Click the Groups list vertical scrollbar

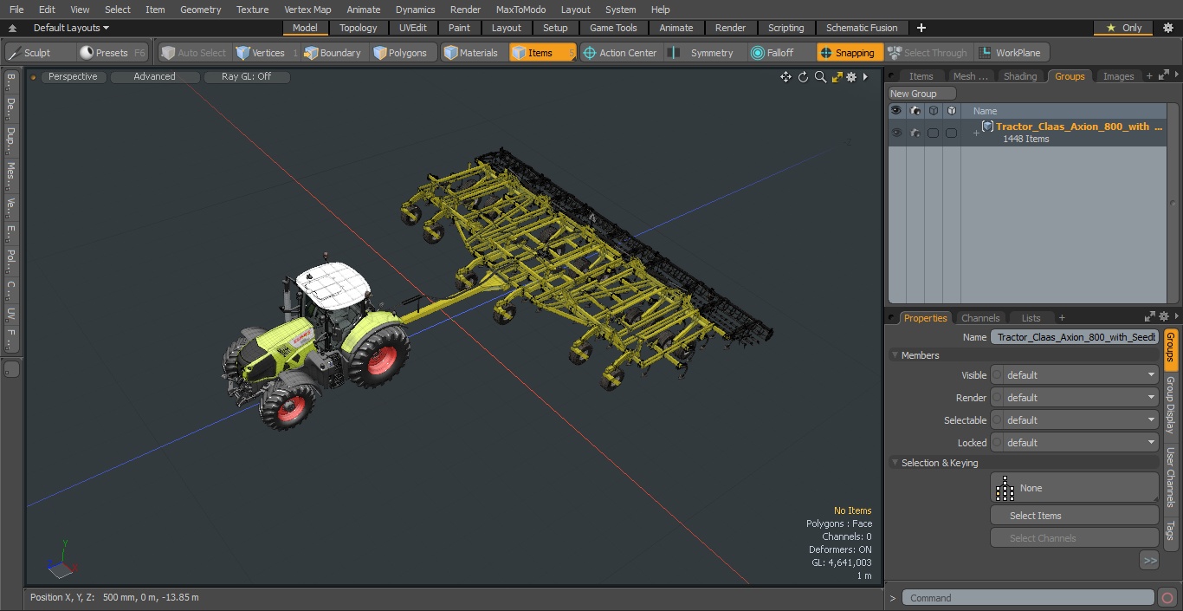point(1173,204)
